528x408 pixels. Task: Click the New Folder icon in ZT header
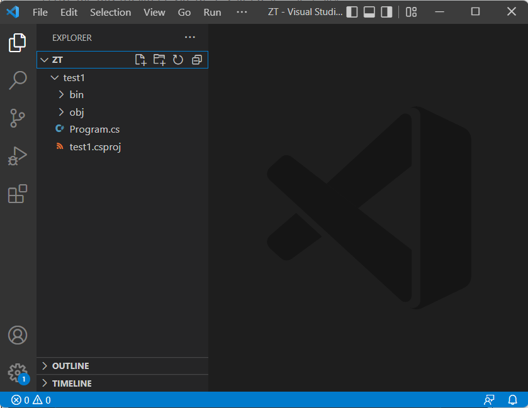tap(159, 60)
